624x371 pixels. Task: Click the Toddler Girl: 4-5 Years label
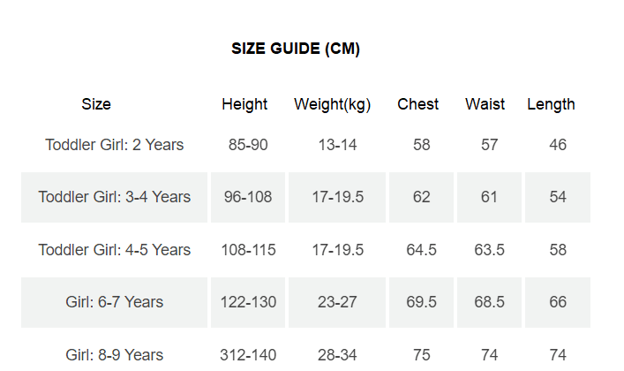115,250
